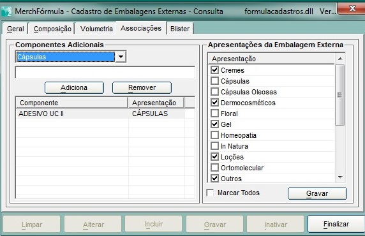
Task: Open the Cápsulas combo box dropdown arrow
Action: (121, 57)
